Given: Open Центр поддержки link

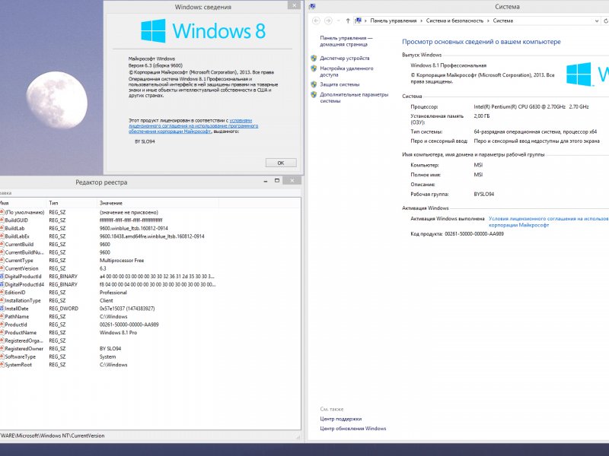Looking at the screenshot, I should click(340, 419).
